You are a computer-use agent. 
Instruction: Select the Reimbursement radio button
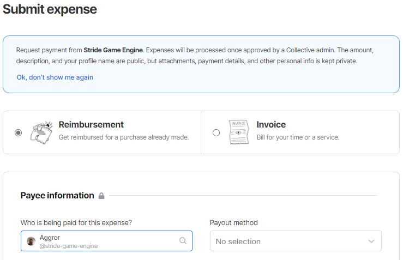tap(19, 132)
